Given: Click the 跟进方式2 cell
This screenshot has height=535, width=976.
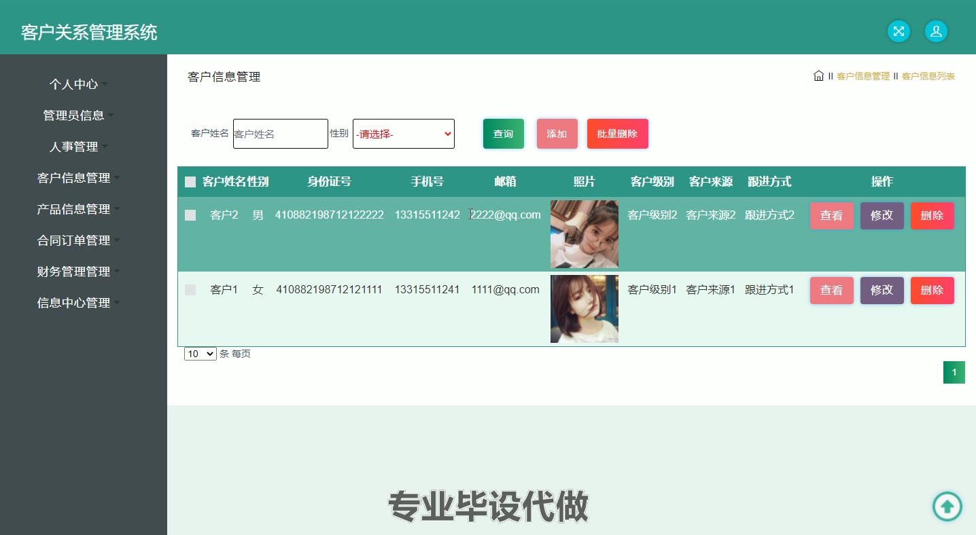Looking at the screenshot, I should point(769,215).
